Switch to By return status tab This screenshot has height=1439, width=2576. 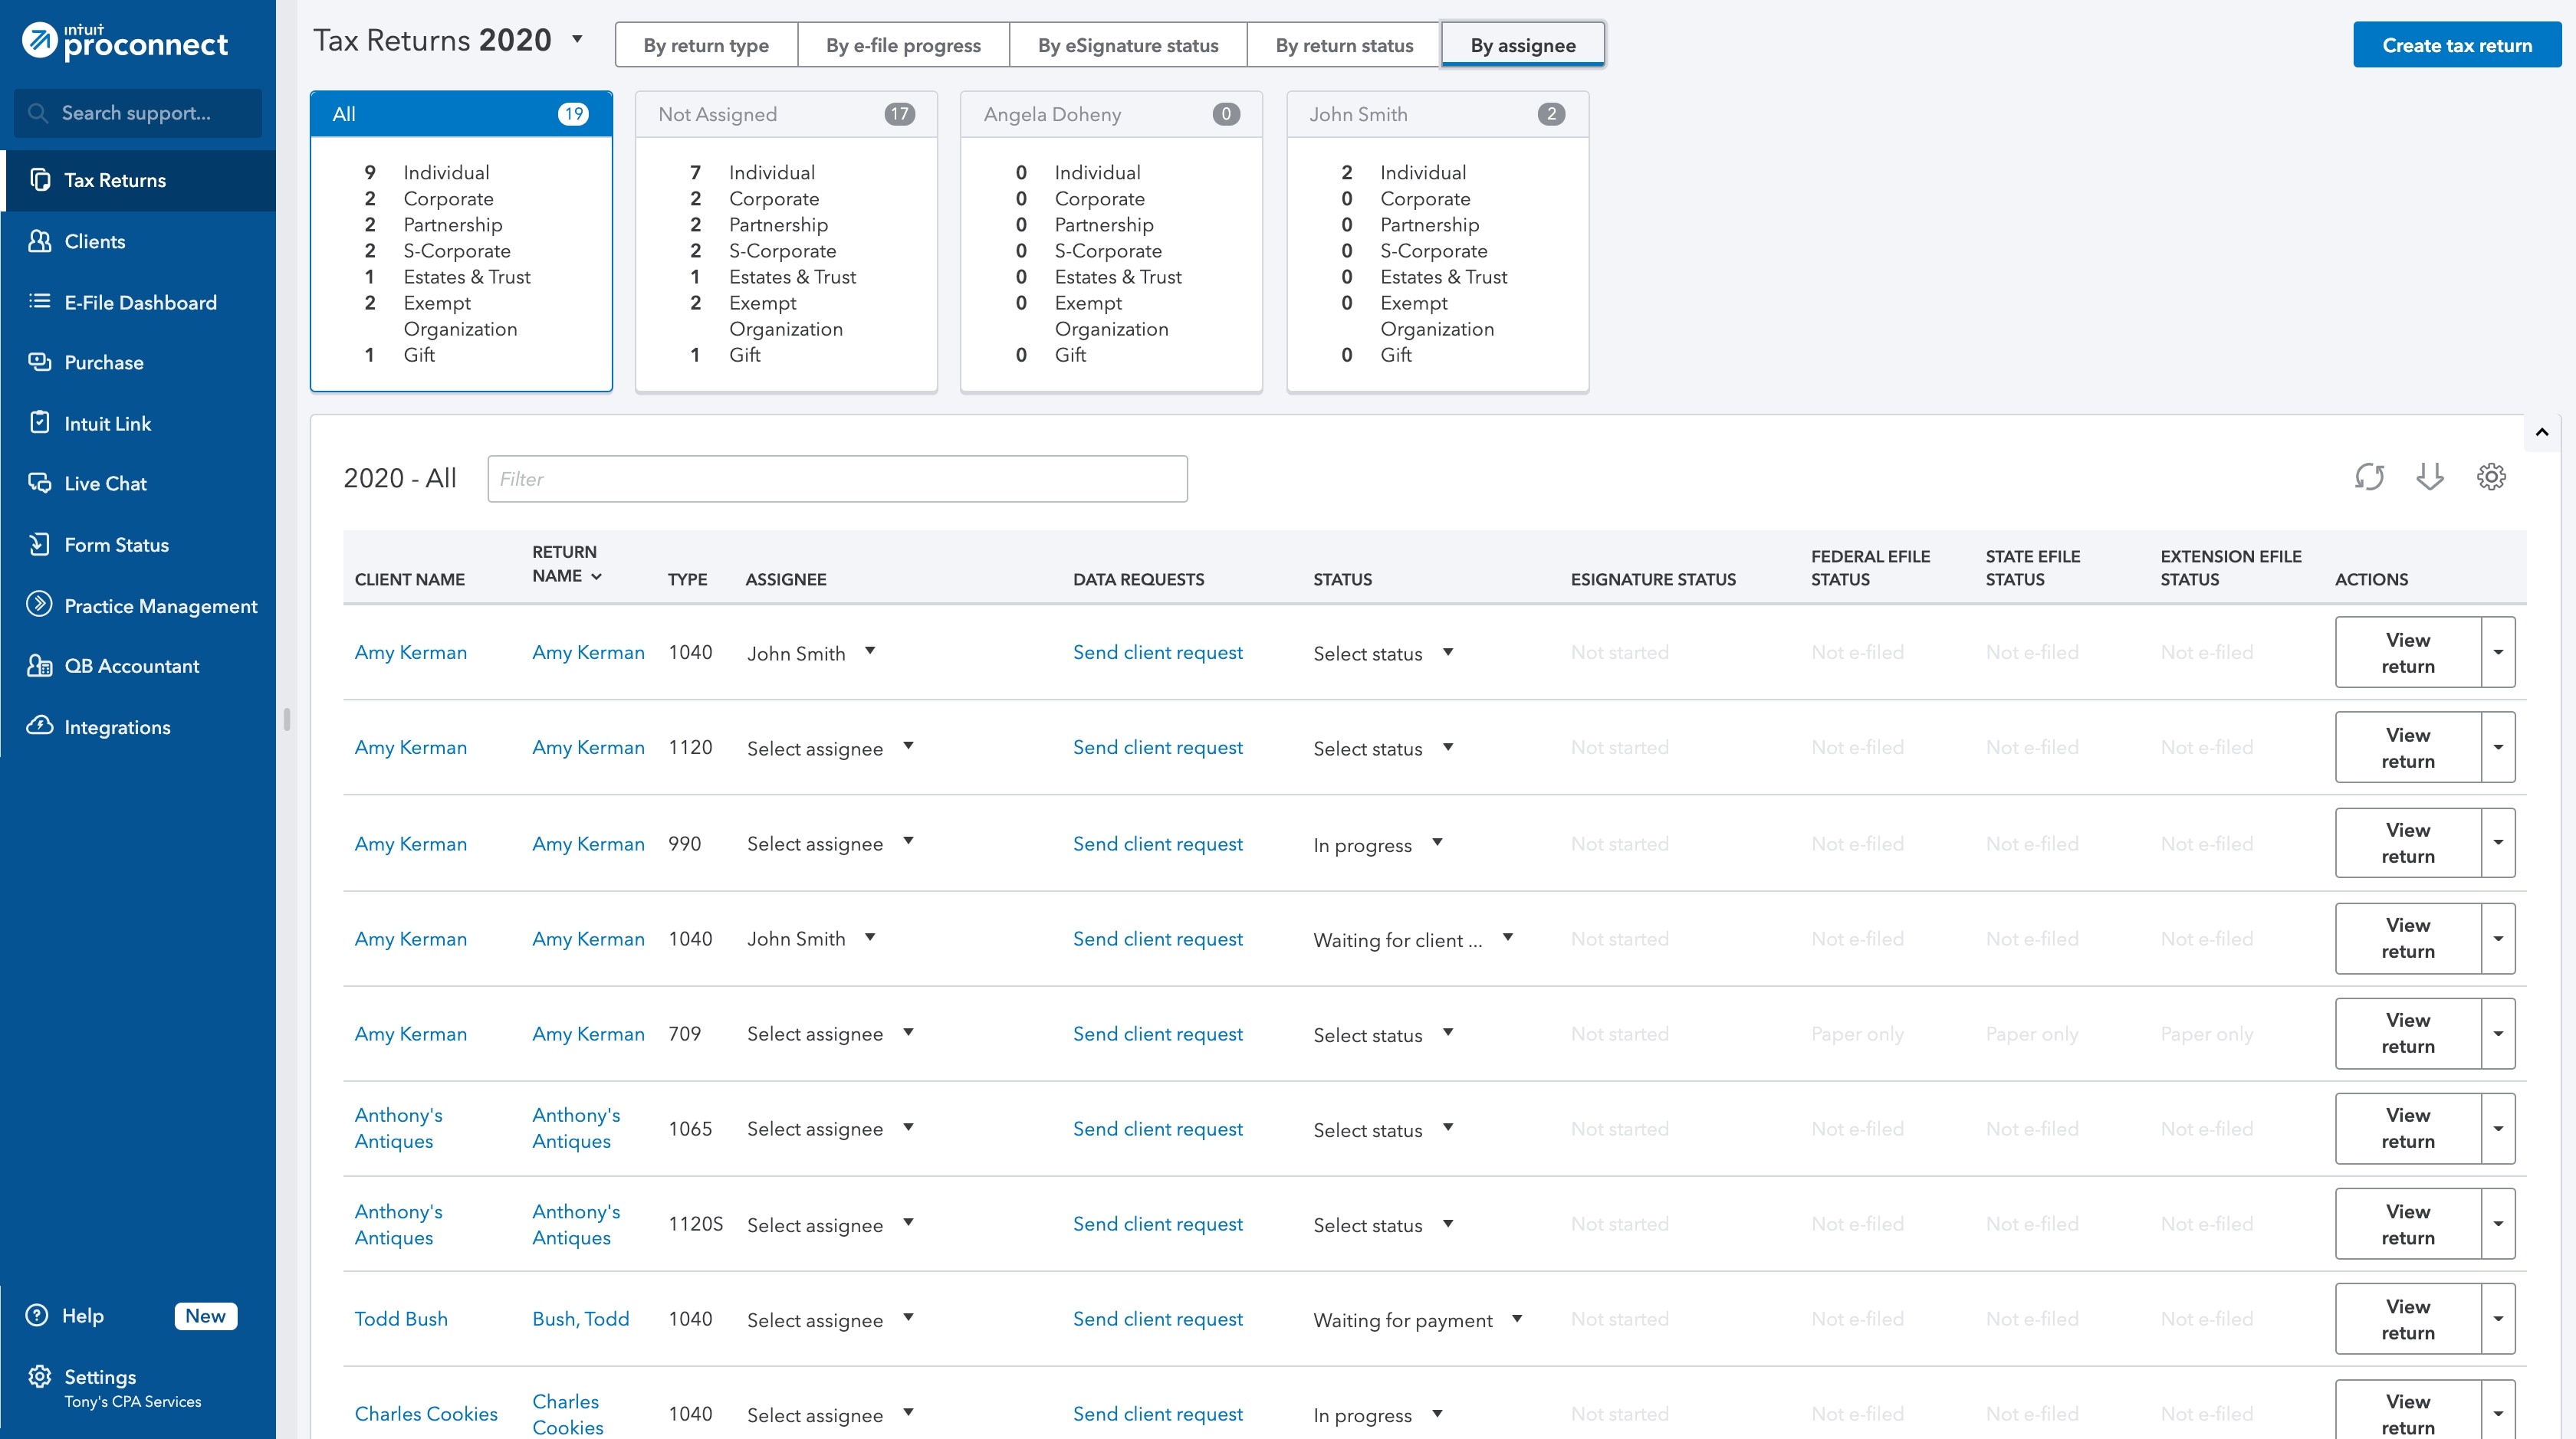(1344, 45)
